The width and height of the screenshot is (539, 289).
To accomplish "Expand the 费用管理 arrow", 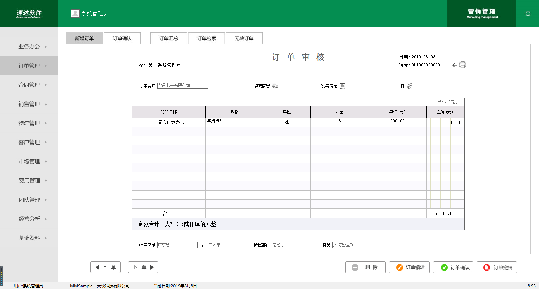I will (46, 181).
